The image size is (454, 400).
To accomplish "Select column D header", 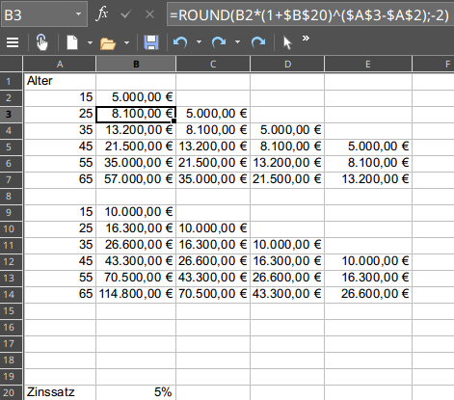I will click(287, 65).
